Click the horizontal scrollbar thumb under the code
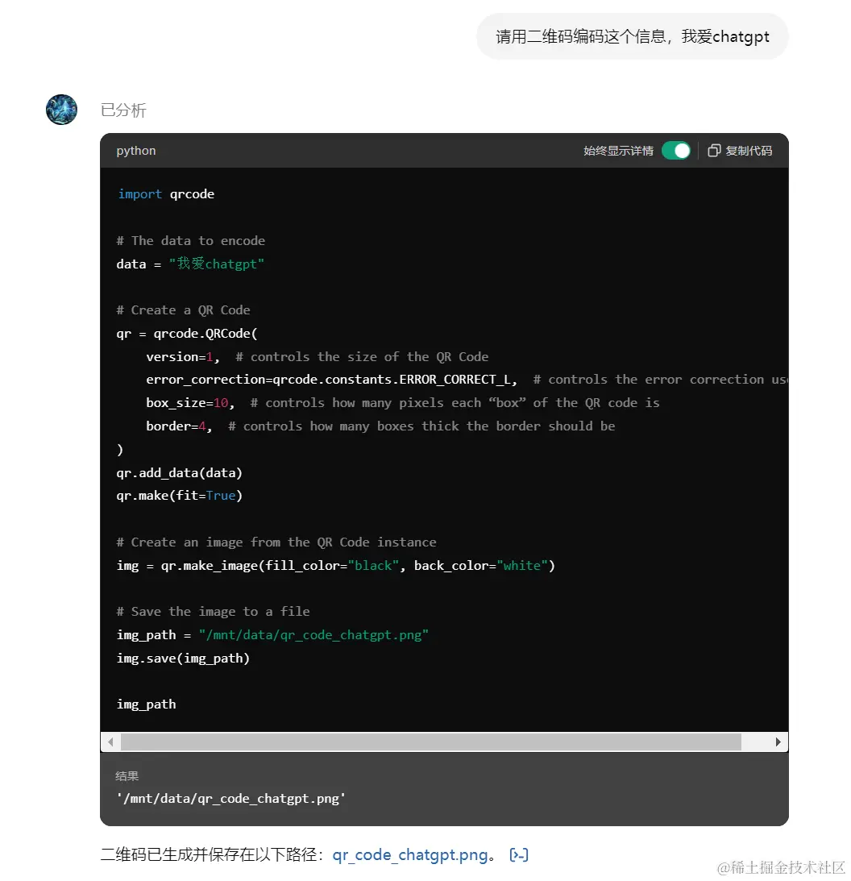Viewport: 851px width, 881px height. 431,742
